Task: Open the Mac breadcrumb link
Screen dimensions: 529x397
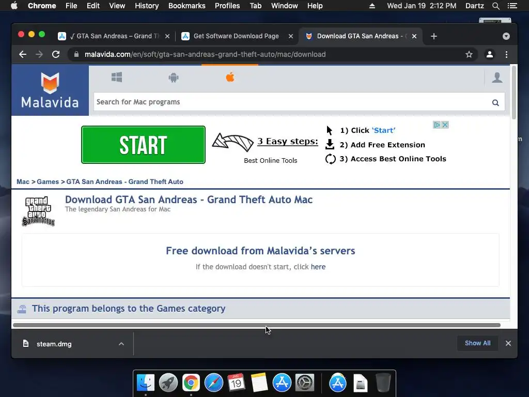Action: coord(23,181)
